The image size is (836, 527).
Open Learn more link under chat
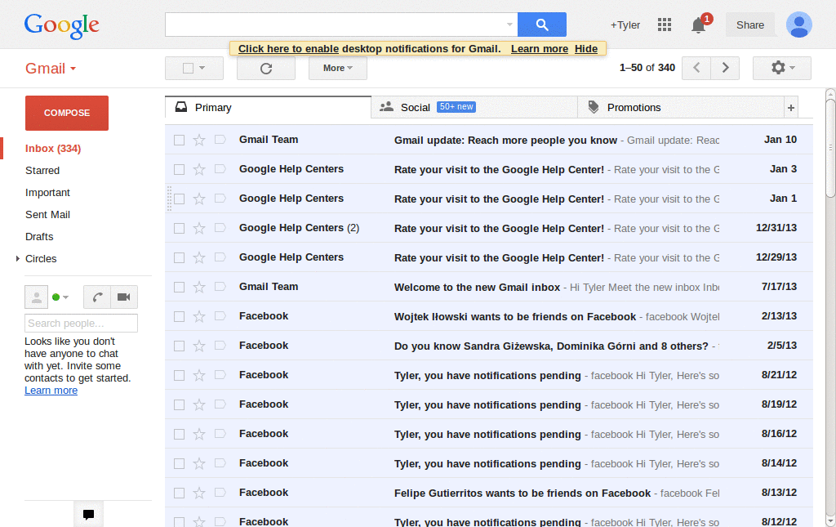point(51,391)
